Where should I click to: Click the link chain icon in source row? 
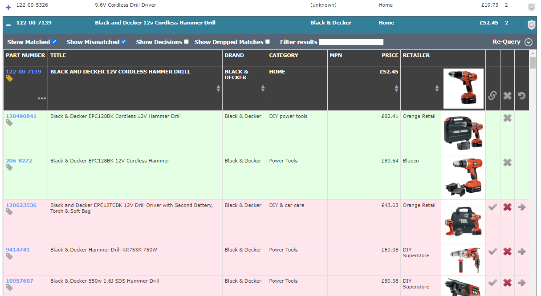point(492,96)
